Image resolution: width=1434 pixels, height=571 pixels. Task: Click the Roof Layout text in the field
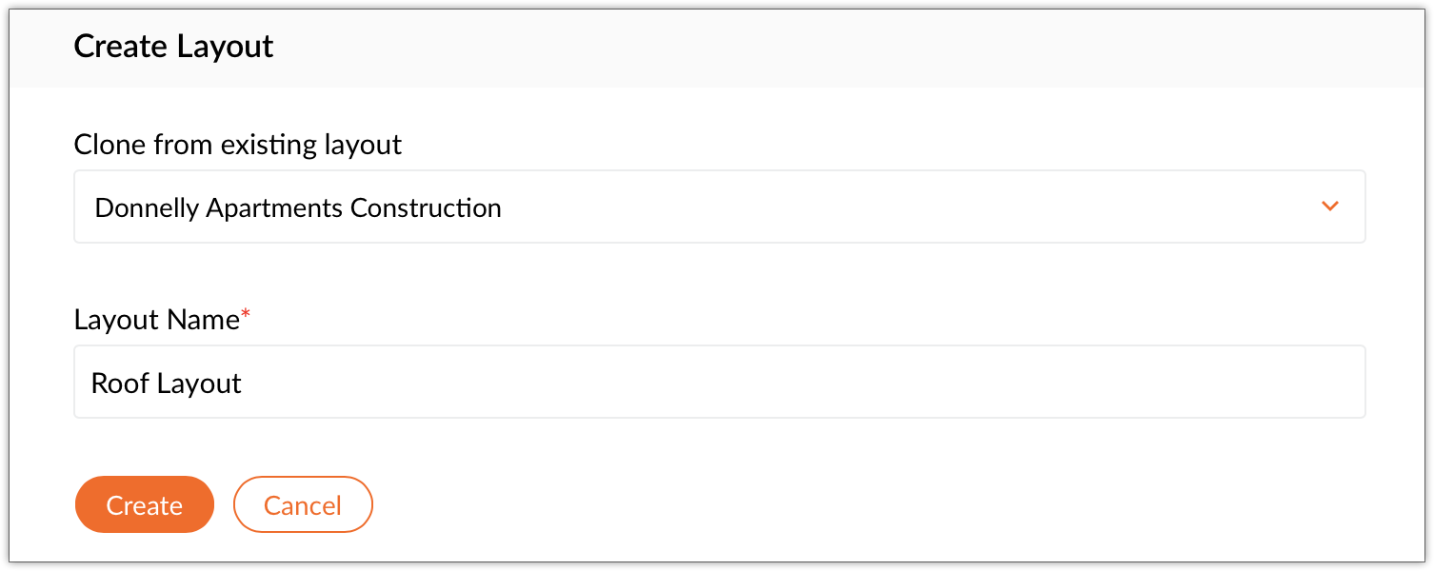pos(167,384)
